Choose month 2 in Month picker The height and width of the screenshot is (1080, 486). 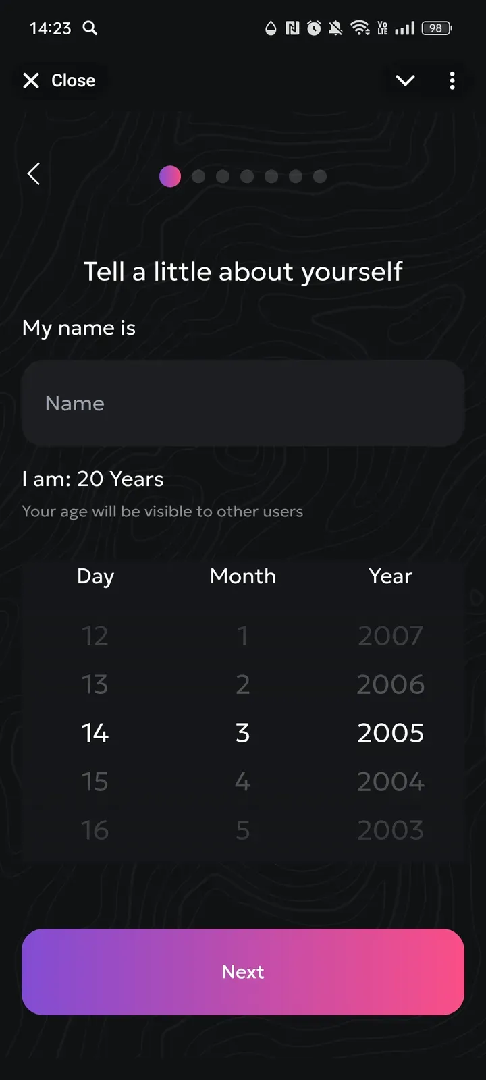pos(243,684)
